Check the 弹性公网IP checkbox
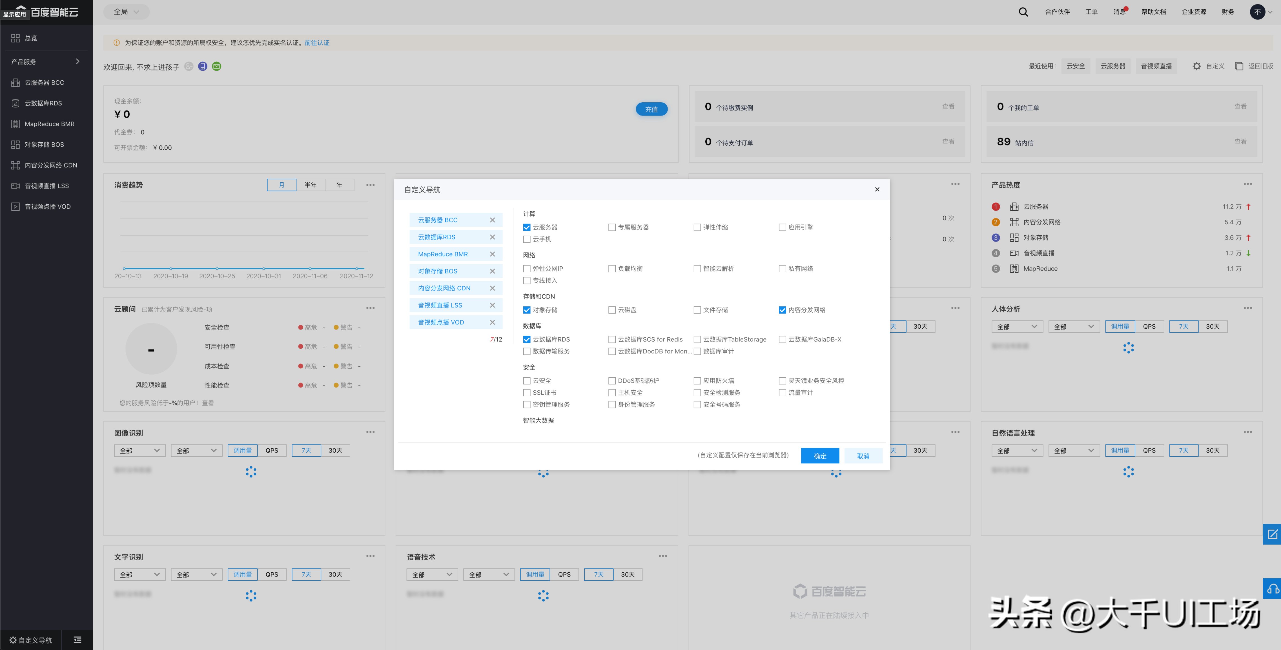 click(x=527, y=269)
